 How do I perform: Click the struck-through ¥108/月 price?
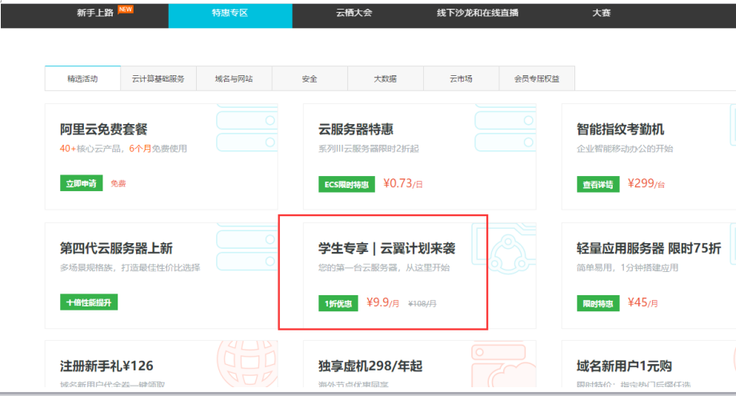pyautogui.click(x=422, y=303)
